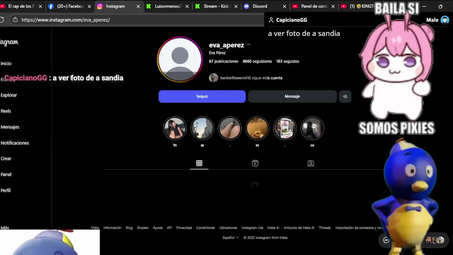The width and height of the screenshot is (453, 255).
Task: Open the 'Yo' story highlight
Action: point(175,128)
